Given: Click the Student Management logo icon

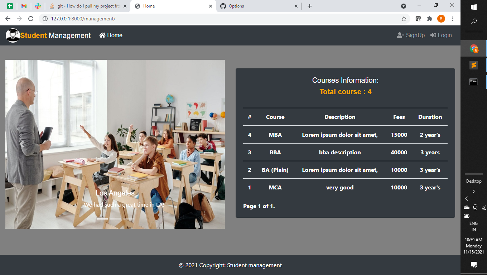Looking at the screenshot, I should coord(13,35).
